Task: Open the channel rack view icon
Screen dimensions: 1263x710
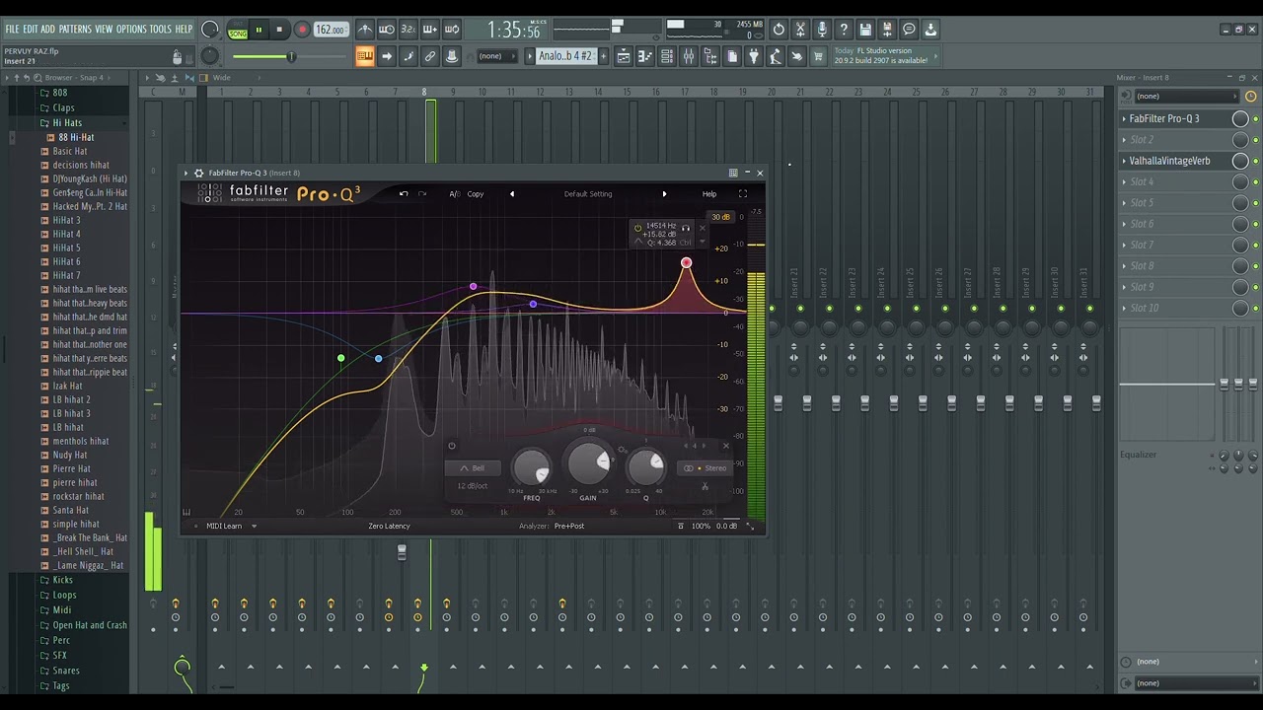Action: click(667, 56)
